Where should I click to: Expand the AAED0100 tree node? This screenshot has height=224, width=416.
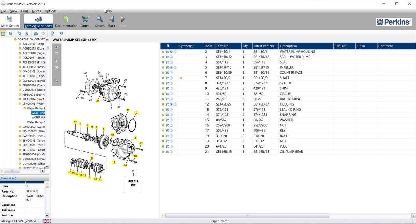pos(20,44)
